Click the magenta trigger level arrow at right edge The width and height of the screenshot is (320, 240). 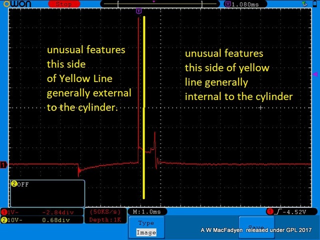point(315,74)
